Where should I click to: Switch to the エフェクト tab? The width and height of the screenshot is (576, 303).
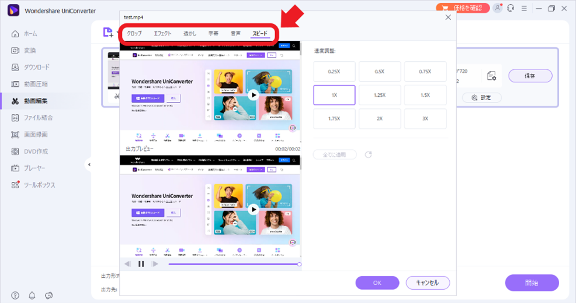pyautogui.click(x=162, y=33)
